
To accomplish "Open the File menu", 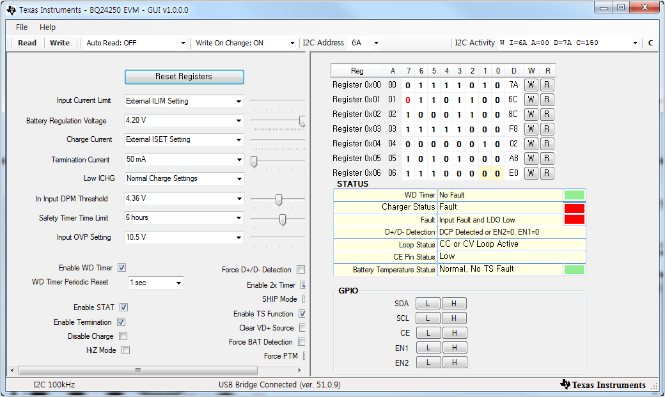I will [x=22, y=27].
